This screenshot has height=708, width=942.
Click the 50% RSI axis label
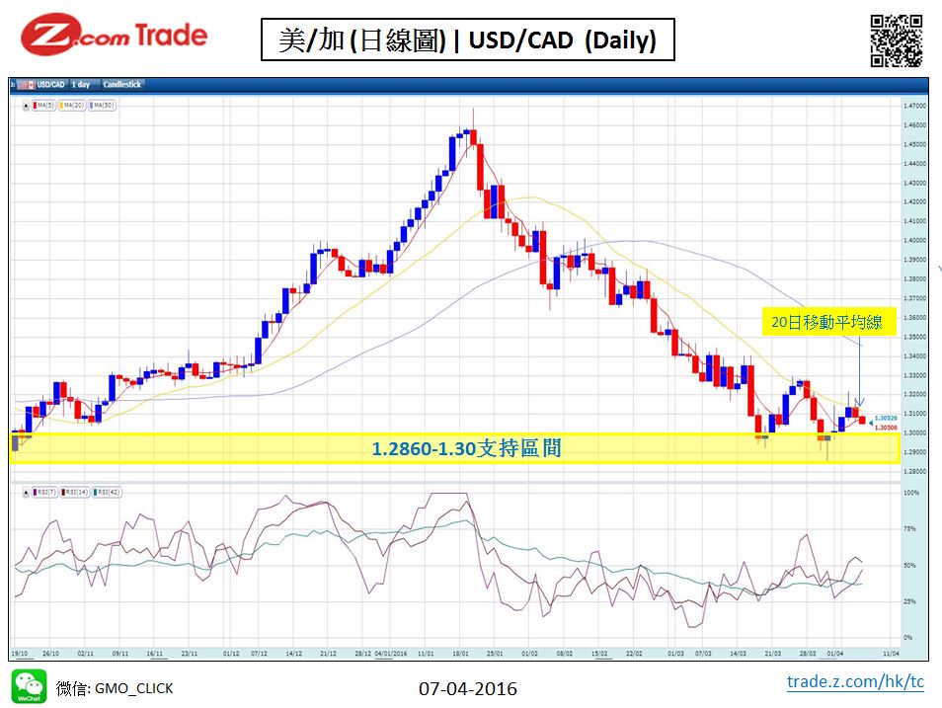910,565
